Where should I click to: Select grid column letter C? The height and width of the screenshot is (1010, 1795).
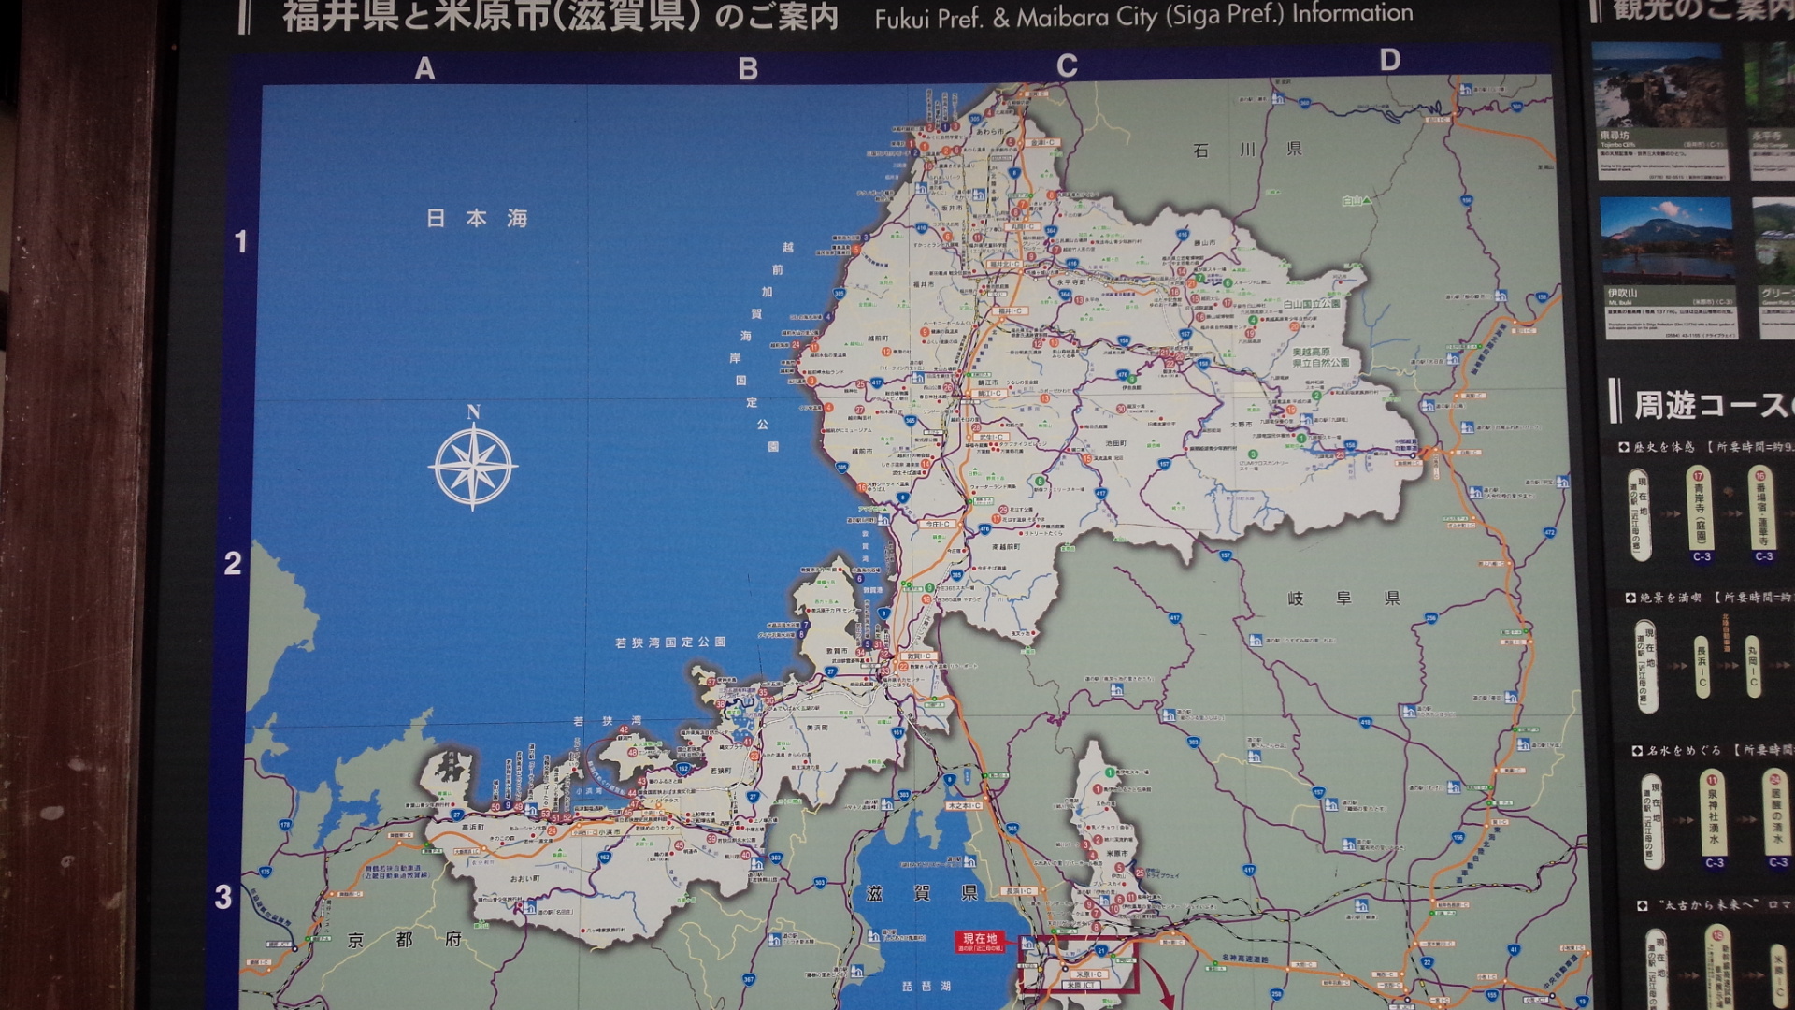pos(1068,65)
